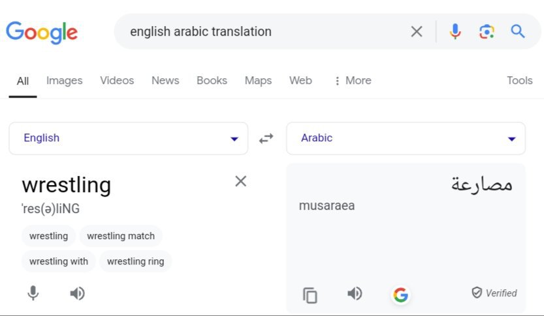
Task: Clear the source text wrestling
Action: 241,181
